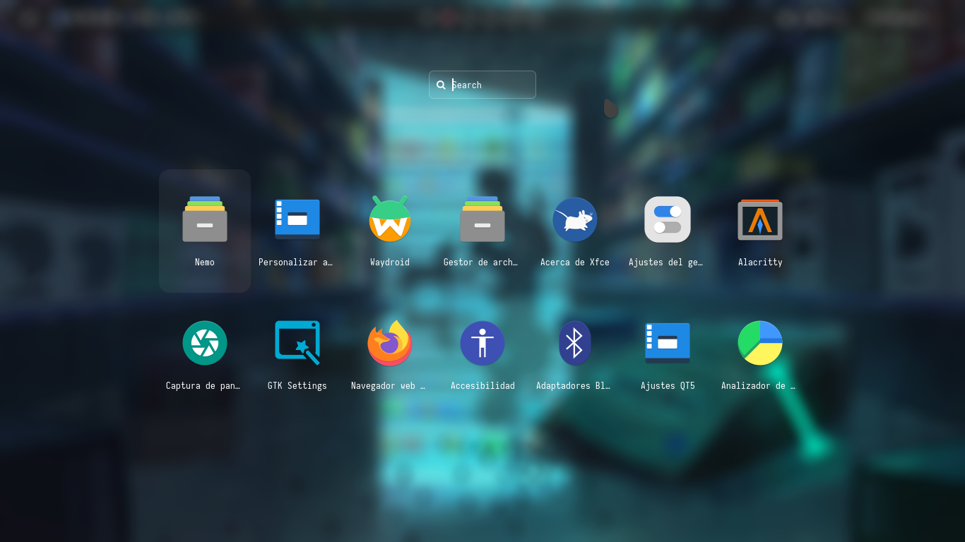Click inside the Search field
This screenshot has height=542, width=965.
tap(482, 85)
